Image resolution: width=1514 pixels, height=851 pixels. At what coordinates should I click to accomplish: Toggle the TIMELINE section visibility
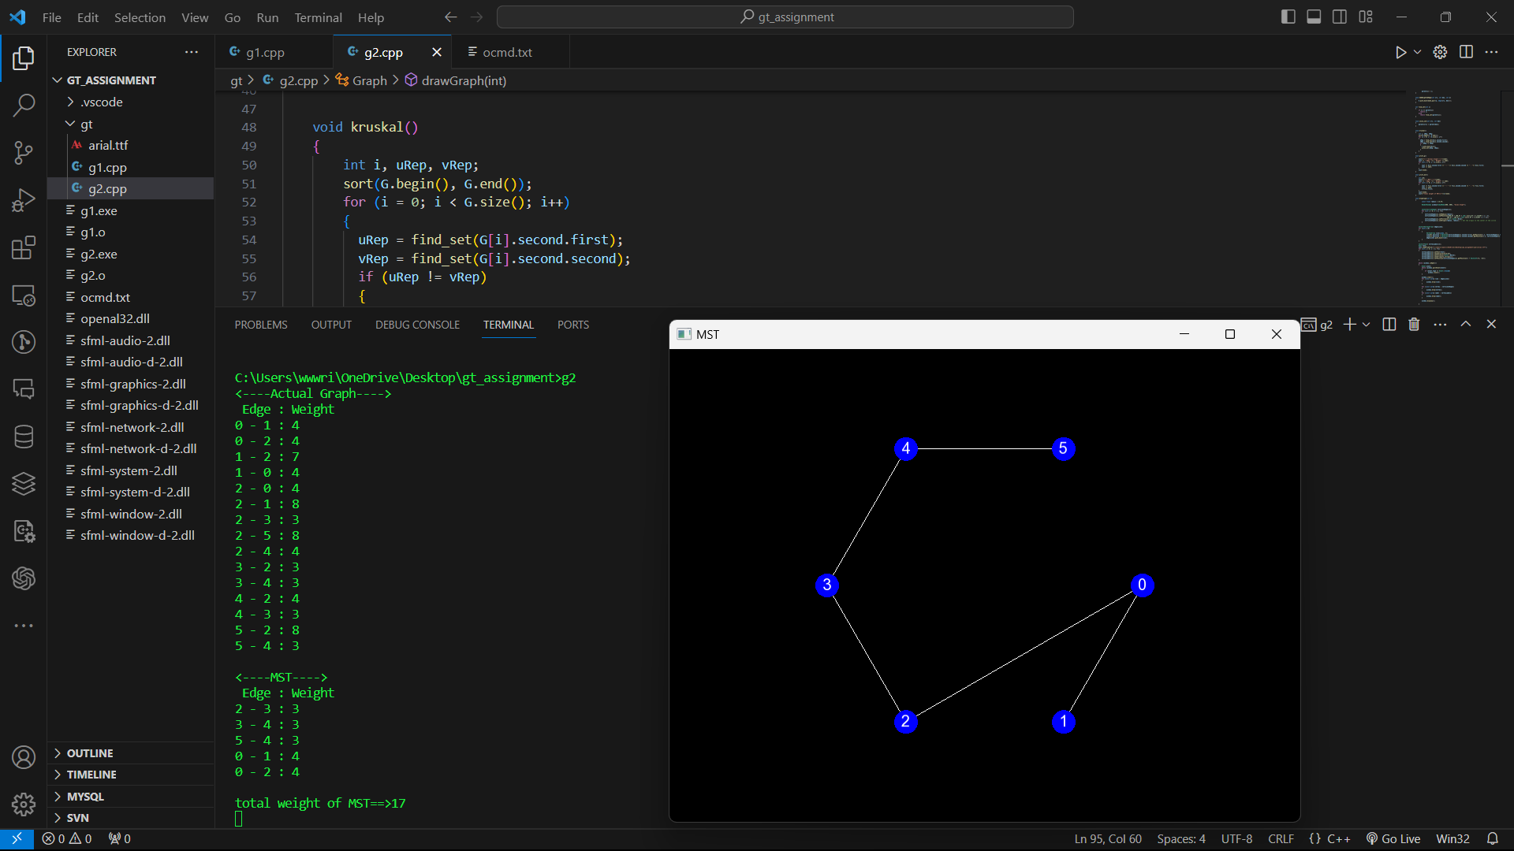coord(91,774)
